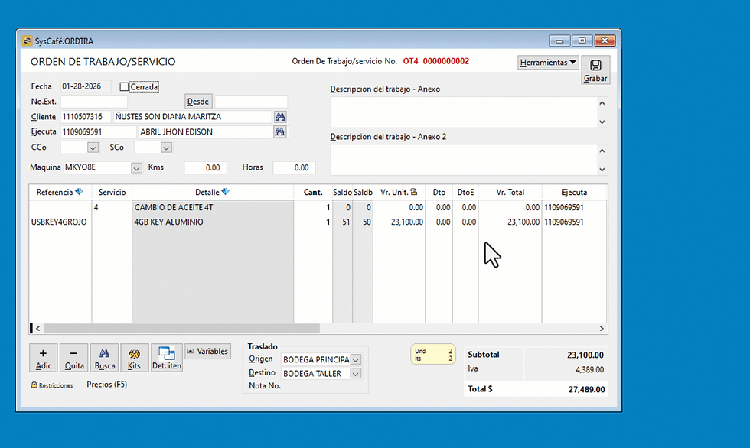750x448 pixels.
Task: Click scroll down arrow in Anexo text area
Action: pos(602,122)
